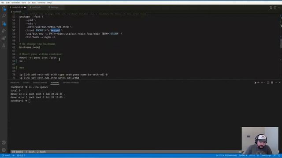Screen dimensions: 282x158
Task: Click the git branch indicator in status bar
Action: click(6, 155)
